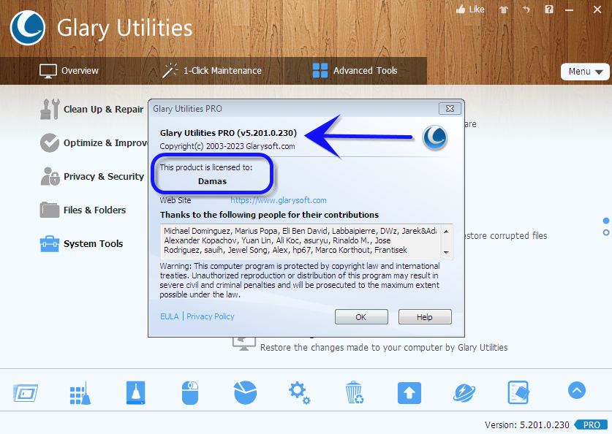This screenshot has width=612, height=434.
Task: Click the PRO badge in status bar
Action: pyautogui.click(x=592, y=425)
